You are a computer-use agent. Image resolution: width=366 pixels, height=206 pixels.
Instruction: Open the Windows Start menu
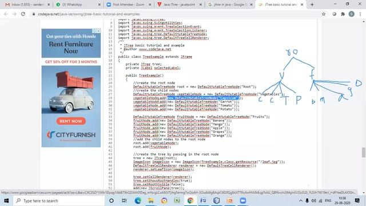tap(6, 201)
